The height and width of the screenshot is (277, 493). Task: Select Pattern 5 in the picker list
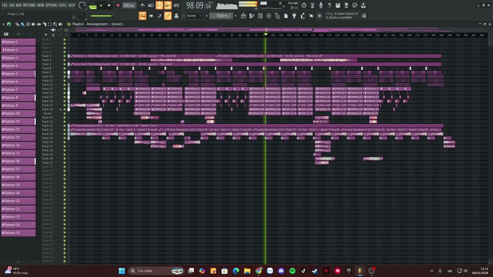coord(18,73)
